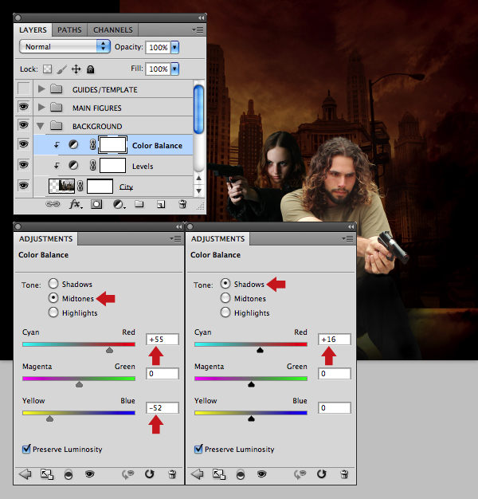
Task: Lock image pixels brush icon
Action: point(62,69)
